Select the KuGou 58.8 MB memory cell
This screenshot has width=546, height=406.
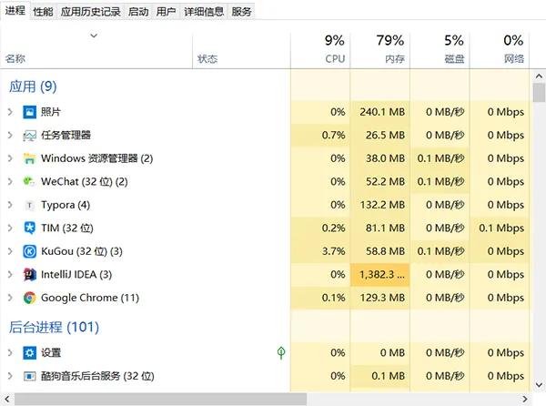coord(379,251)
